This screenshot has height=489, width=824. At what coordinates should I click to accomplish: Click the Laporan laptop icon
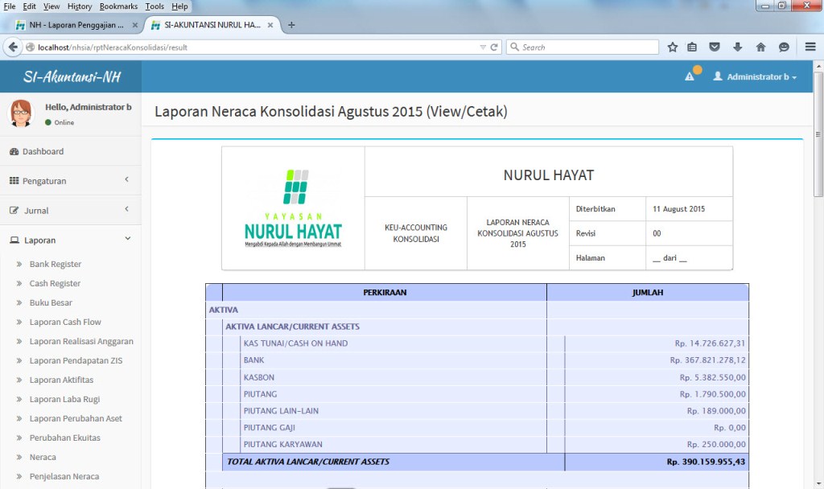[x=14, y=240]
